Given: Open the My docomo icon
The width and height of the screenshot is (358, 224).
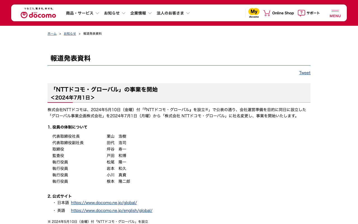Looking at the screenshot, I should pyautogui.click(x=254, y=13).
